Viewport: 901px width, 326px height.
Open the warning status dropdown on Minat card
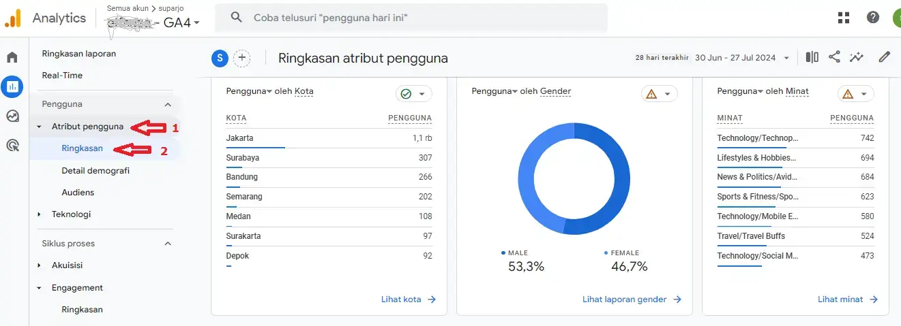856,94
